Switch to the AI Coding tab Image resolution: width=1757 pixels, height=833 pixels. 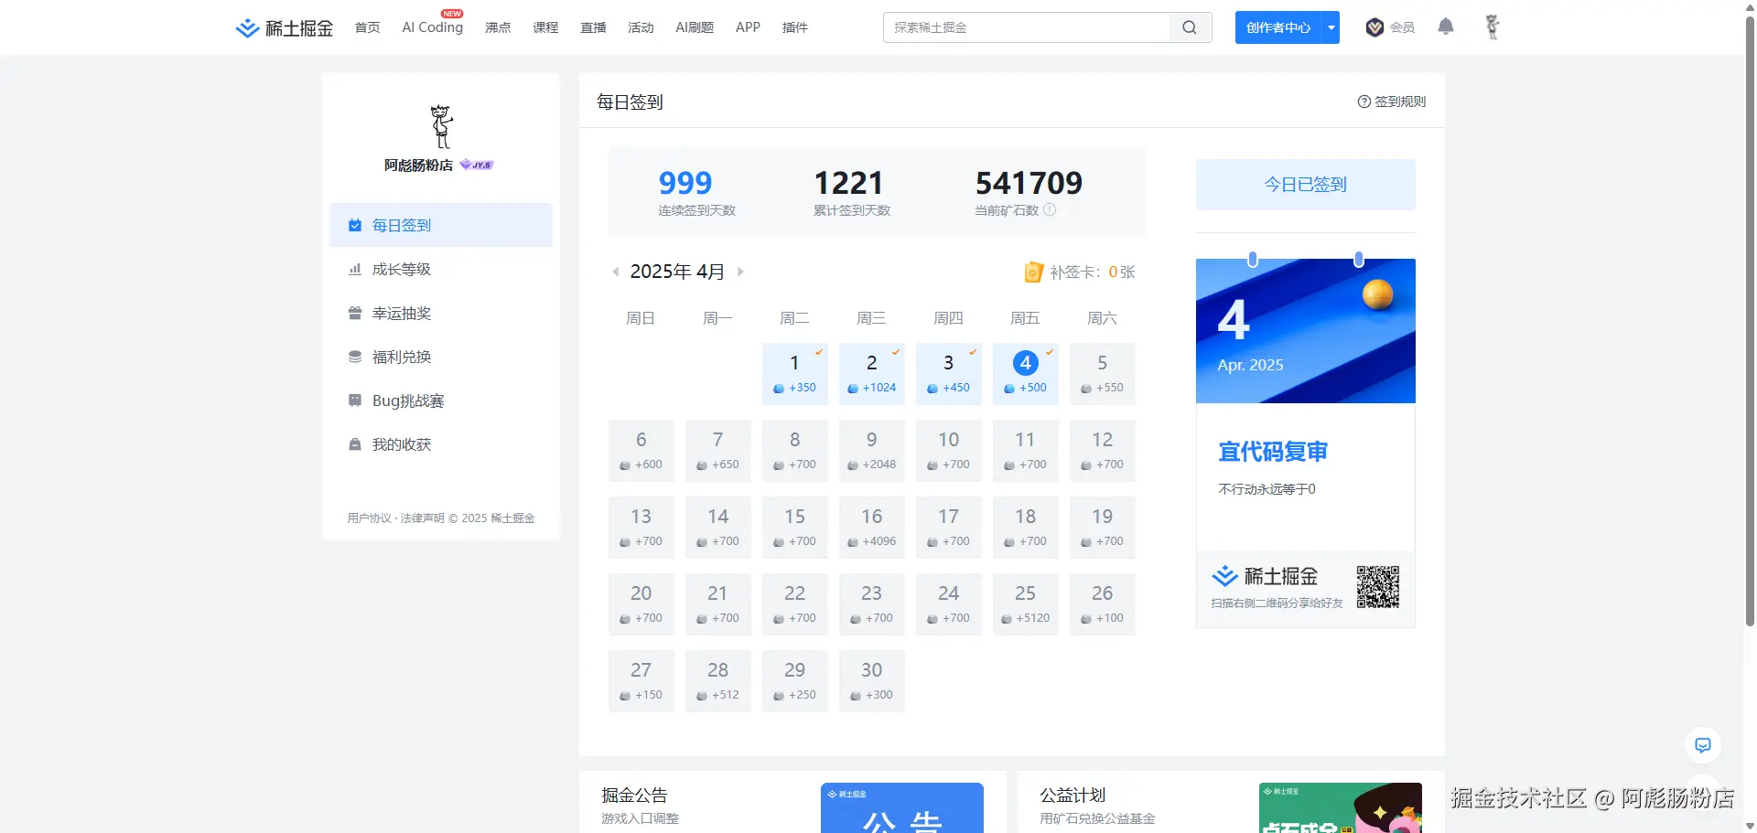431,27
